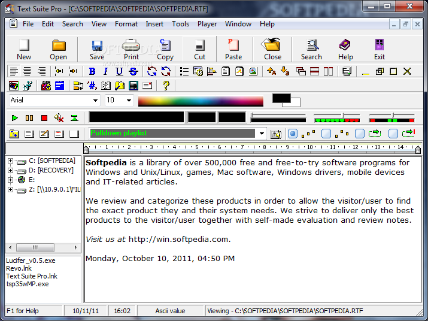
Task: Open the Format menu
Action: (126, 24)
